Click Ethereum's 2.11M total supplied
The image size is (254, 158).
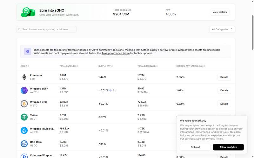pyautogui.click(x=63, y=75)
